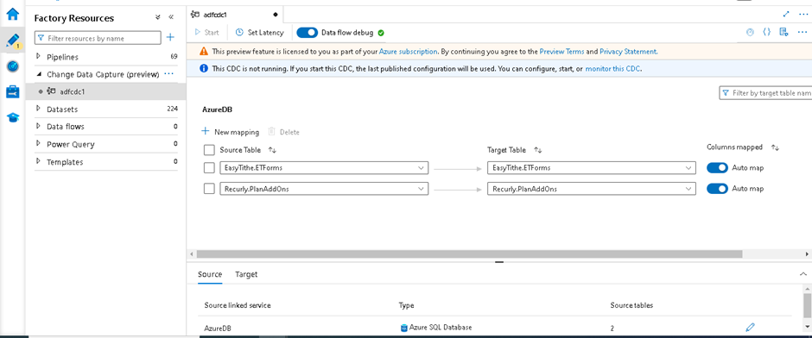Image resolution: width=812 pixels, height=338 pixels.
Task: Click the Set Latency clock icon
Action: click(239, 32)
